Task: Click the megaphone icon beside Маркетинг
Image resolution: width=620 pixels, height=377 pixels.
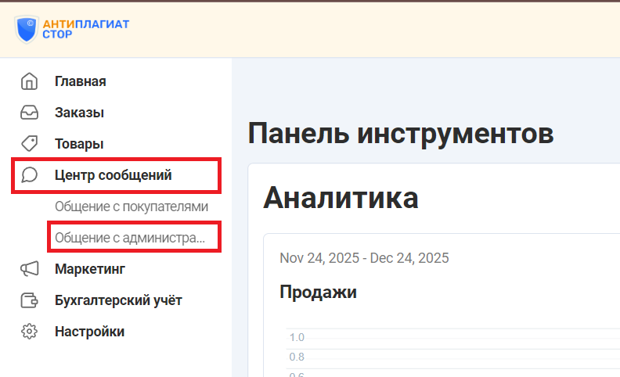Action: click(x=29, y=269)
